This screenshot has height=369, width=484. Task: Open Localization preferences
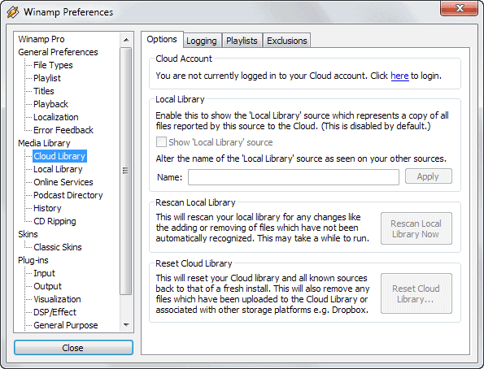(56, 117)
